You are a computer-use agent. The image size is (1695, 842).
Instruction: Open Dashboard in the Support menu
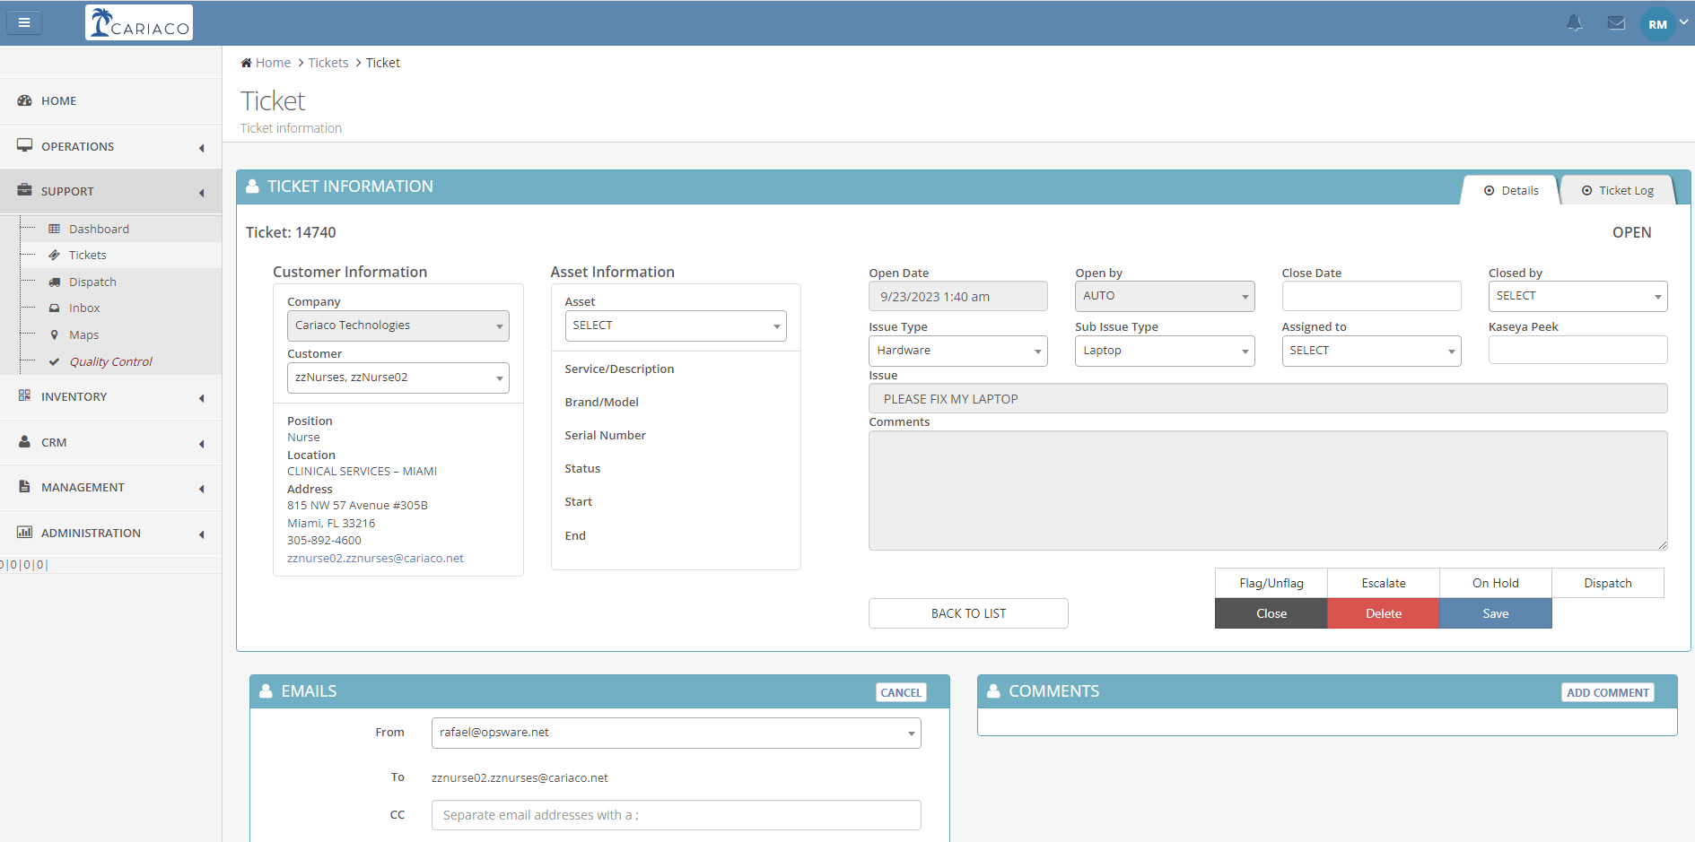pyautogui.click(x=99, y=229)
